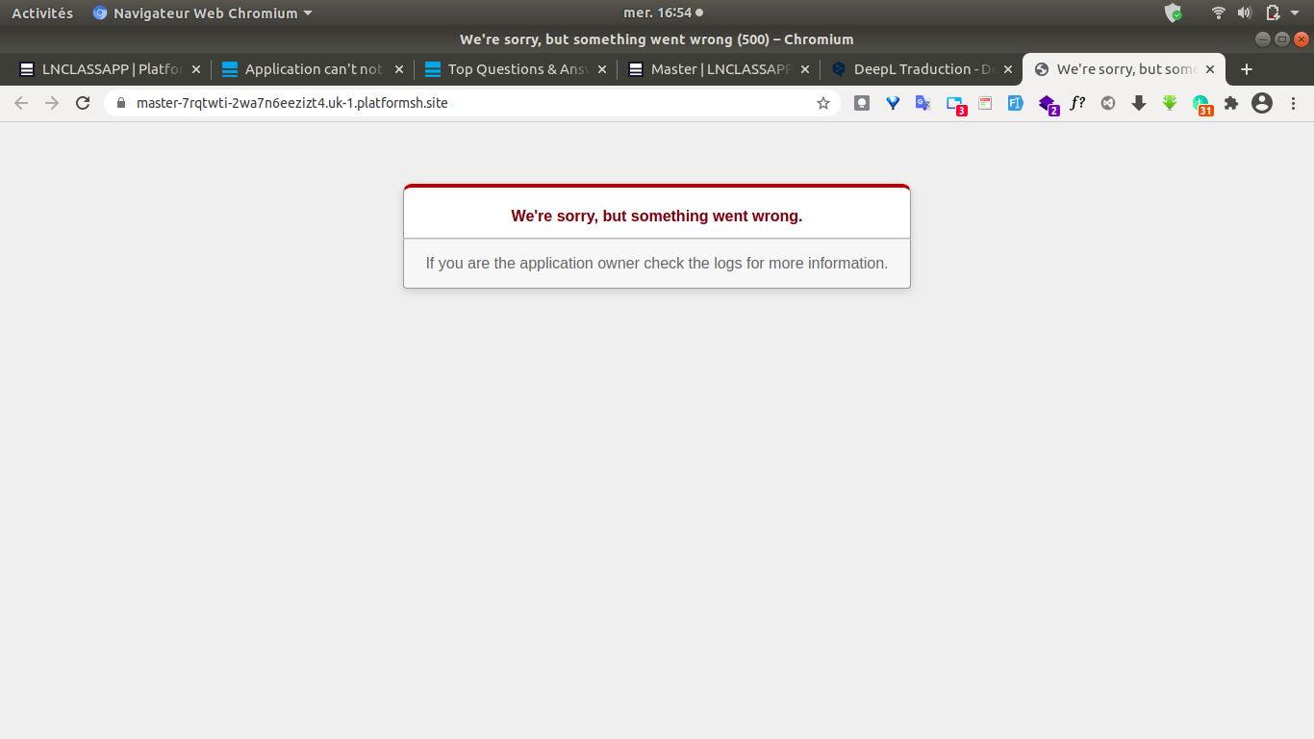Bookmark this page with the star icon

point(823,103)
